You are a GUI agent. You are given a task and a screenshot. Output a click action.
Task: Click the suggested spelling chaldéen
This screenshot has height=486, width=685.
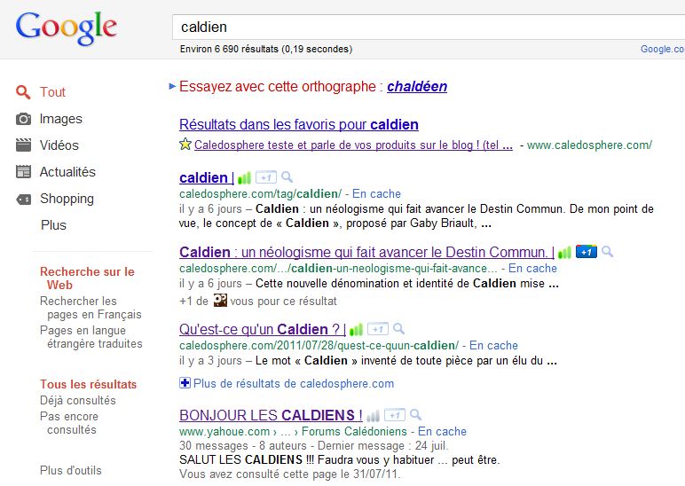click(x=416, y=87)
